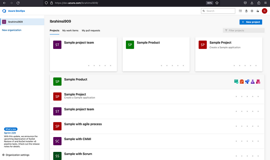
Task: Open the browser extensions icon
Action: (x=259, y=3)
